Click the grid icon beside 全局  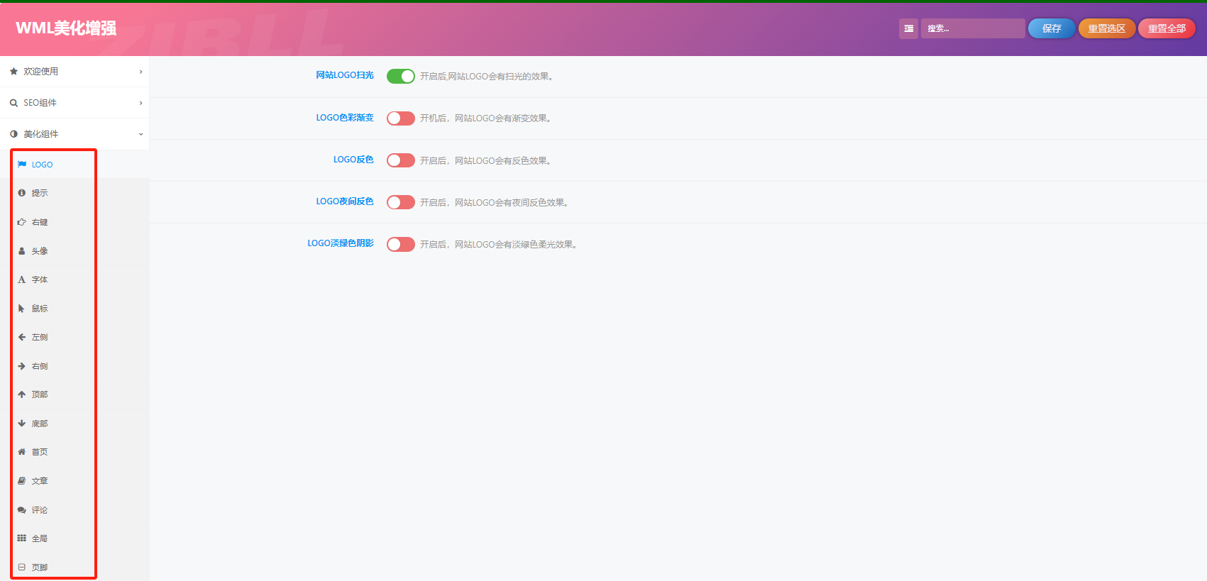22,538
